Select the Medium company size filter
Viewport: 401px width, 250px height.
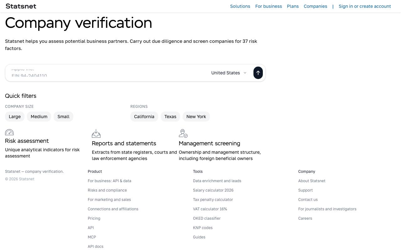coord(39,117)
